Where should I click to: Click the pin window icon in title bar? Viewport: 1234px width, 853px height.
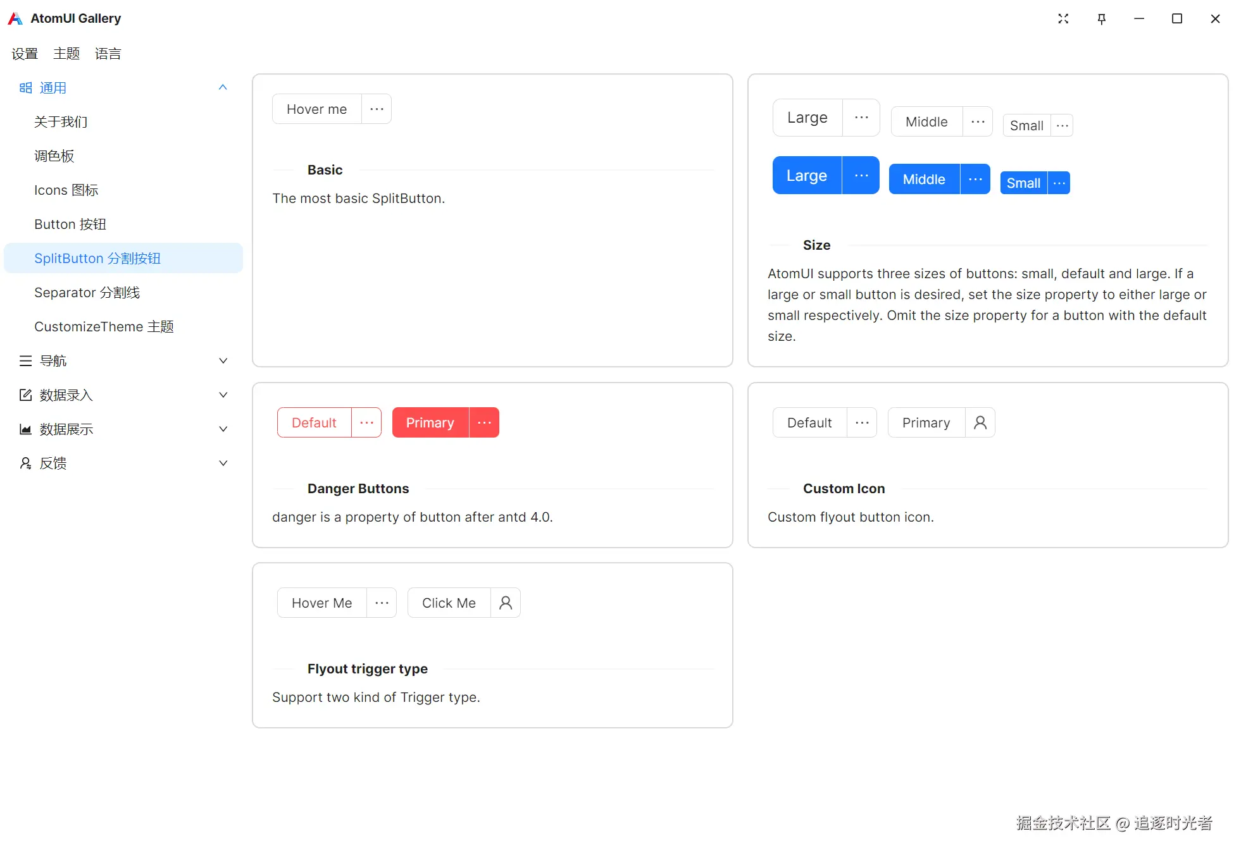click(1101, 19)
